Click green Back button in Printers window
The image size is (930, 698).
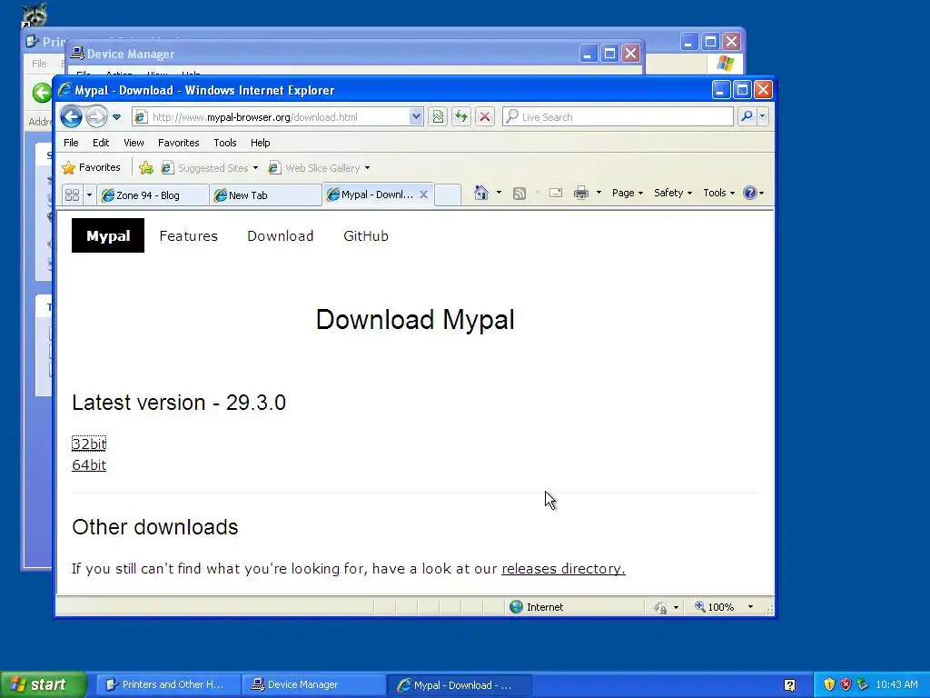(42, 93)
